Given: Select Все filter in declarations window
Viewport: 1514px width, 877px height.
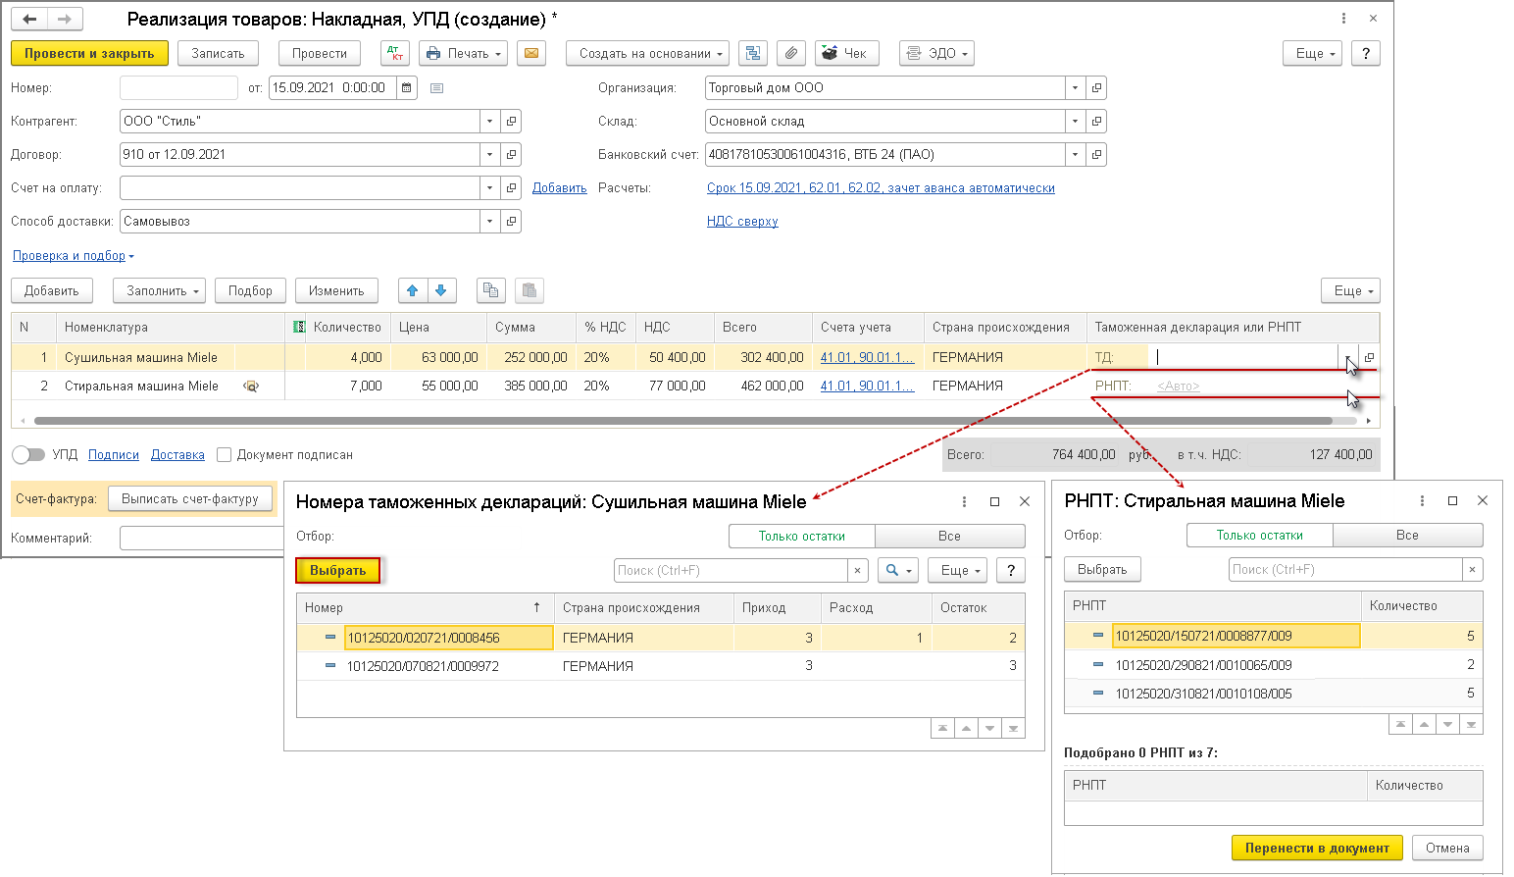Looking at the screenshot, I should [949, 536].
